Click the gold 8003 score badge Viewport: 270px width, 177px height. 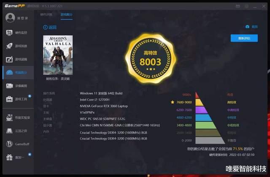pos(150,59)
